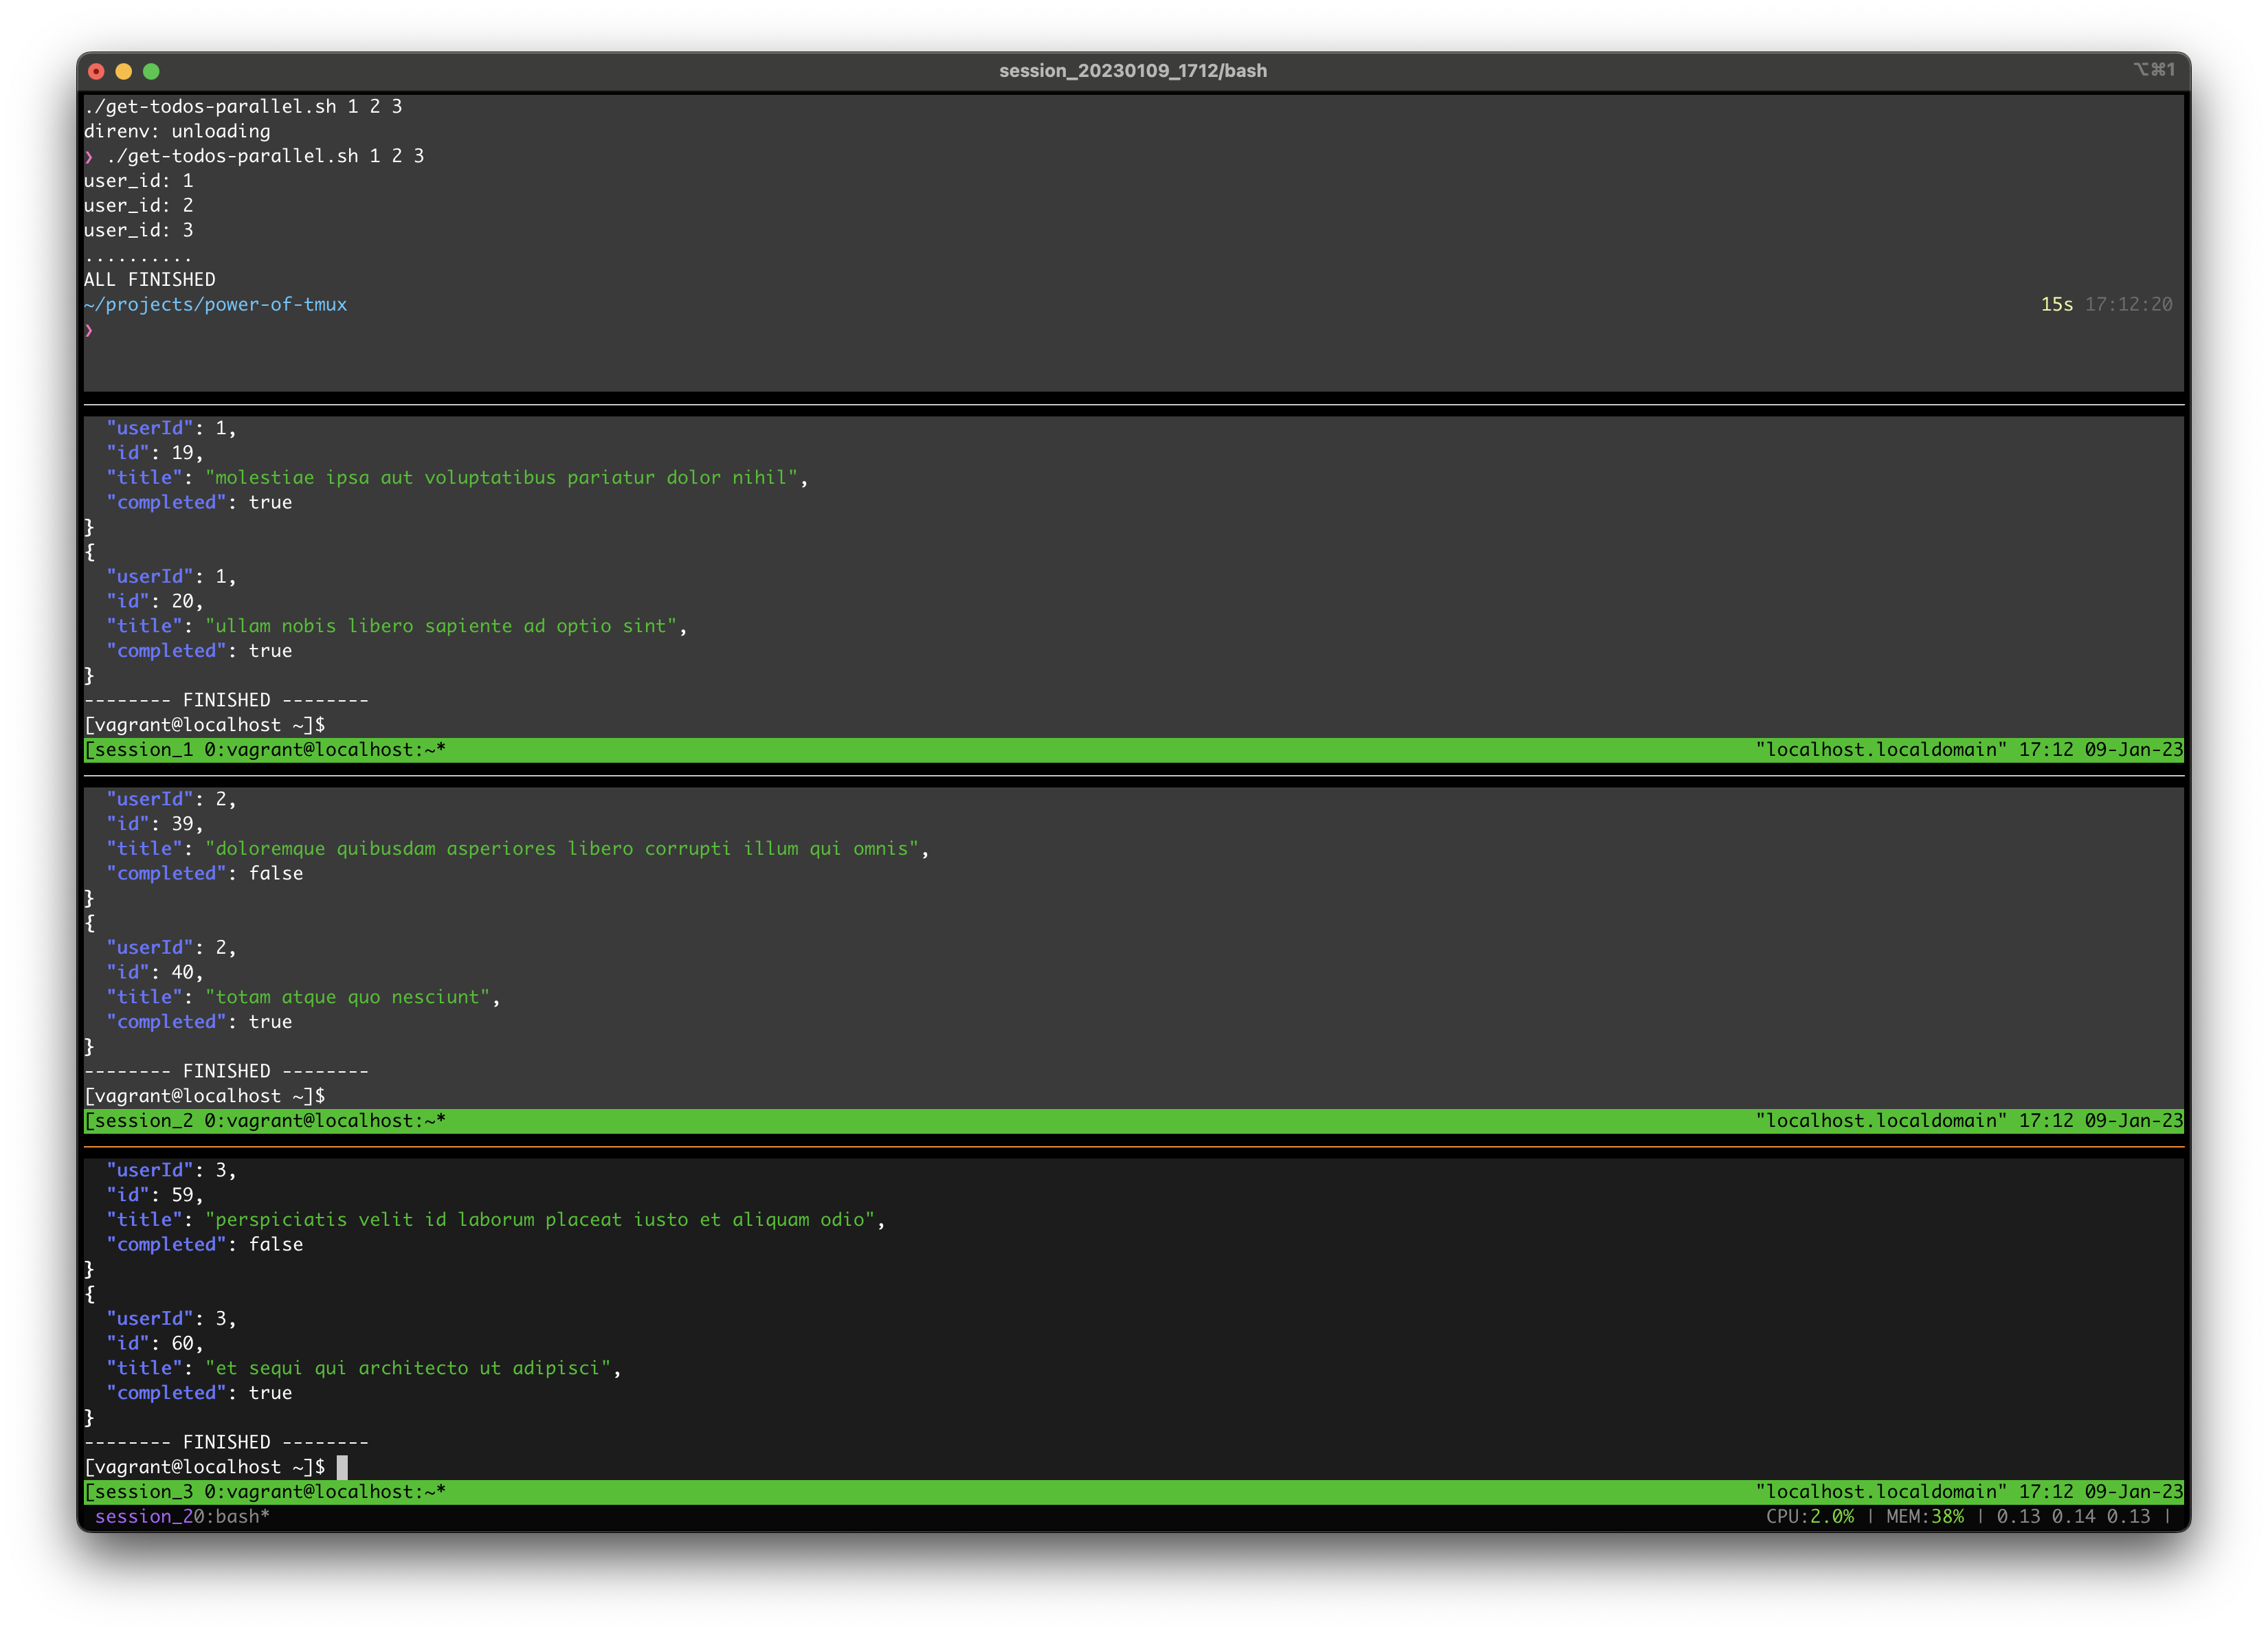
Task: Click the title 'molestiae ipsa aut voluptatibus pariatur dolor nihil'
Action: (x=501, y=478)
